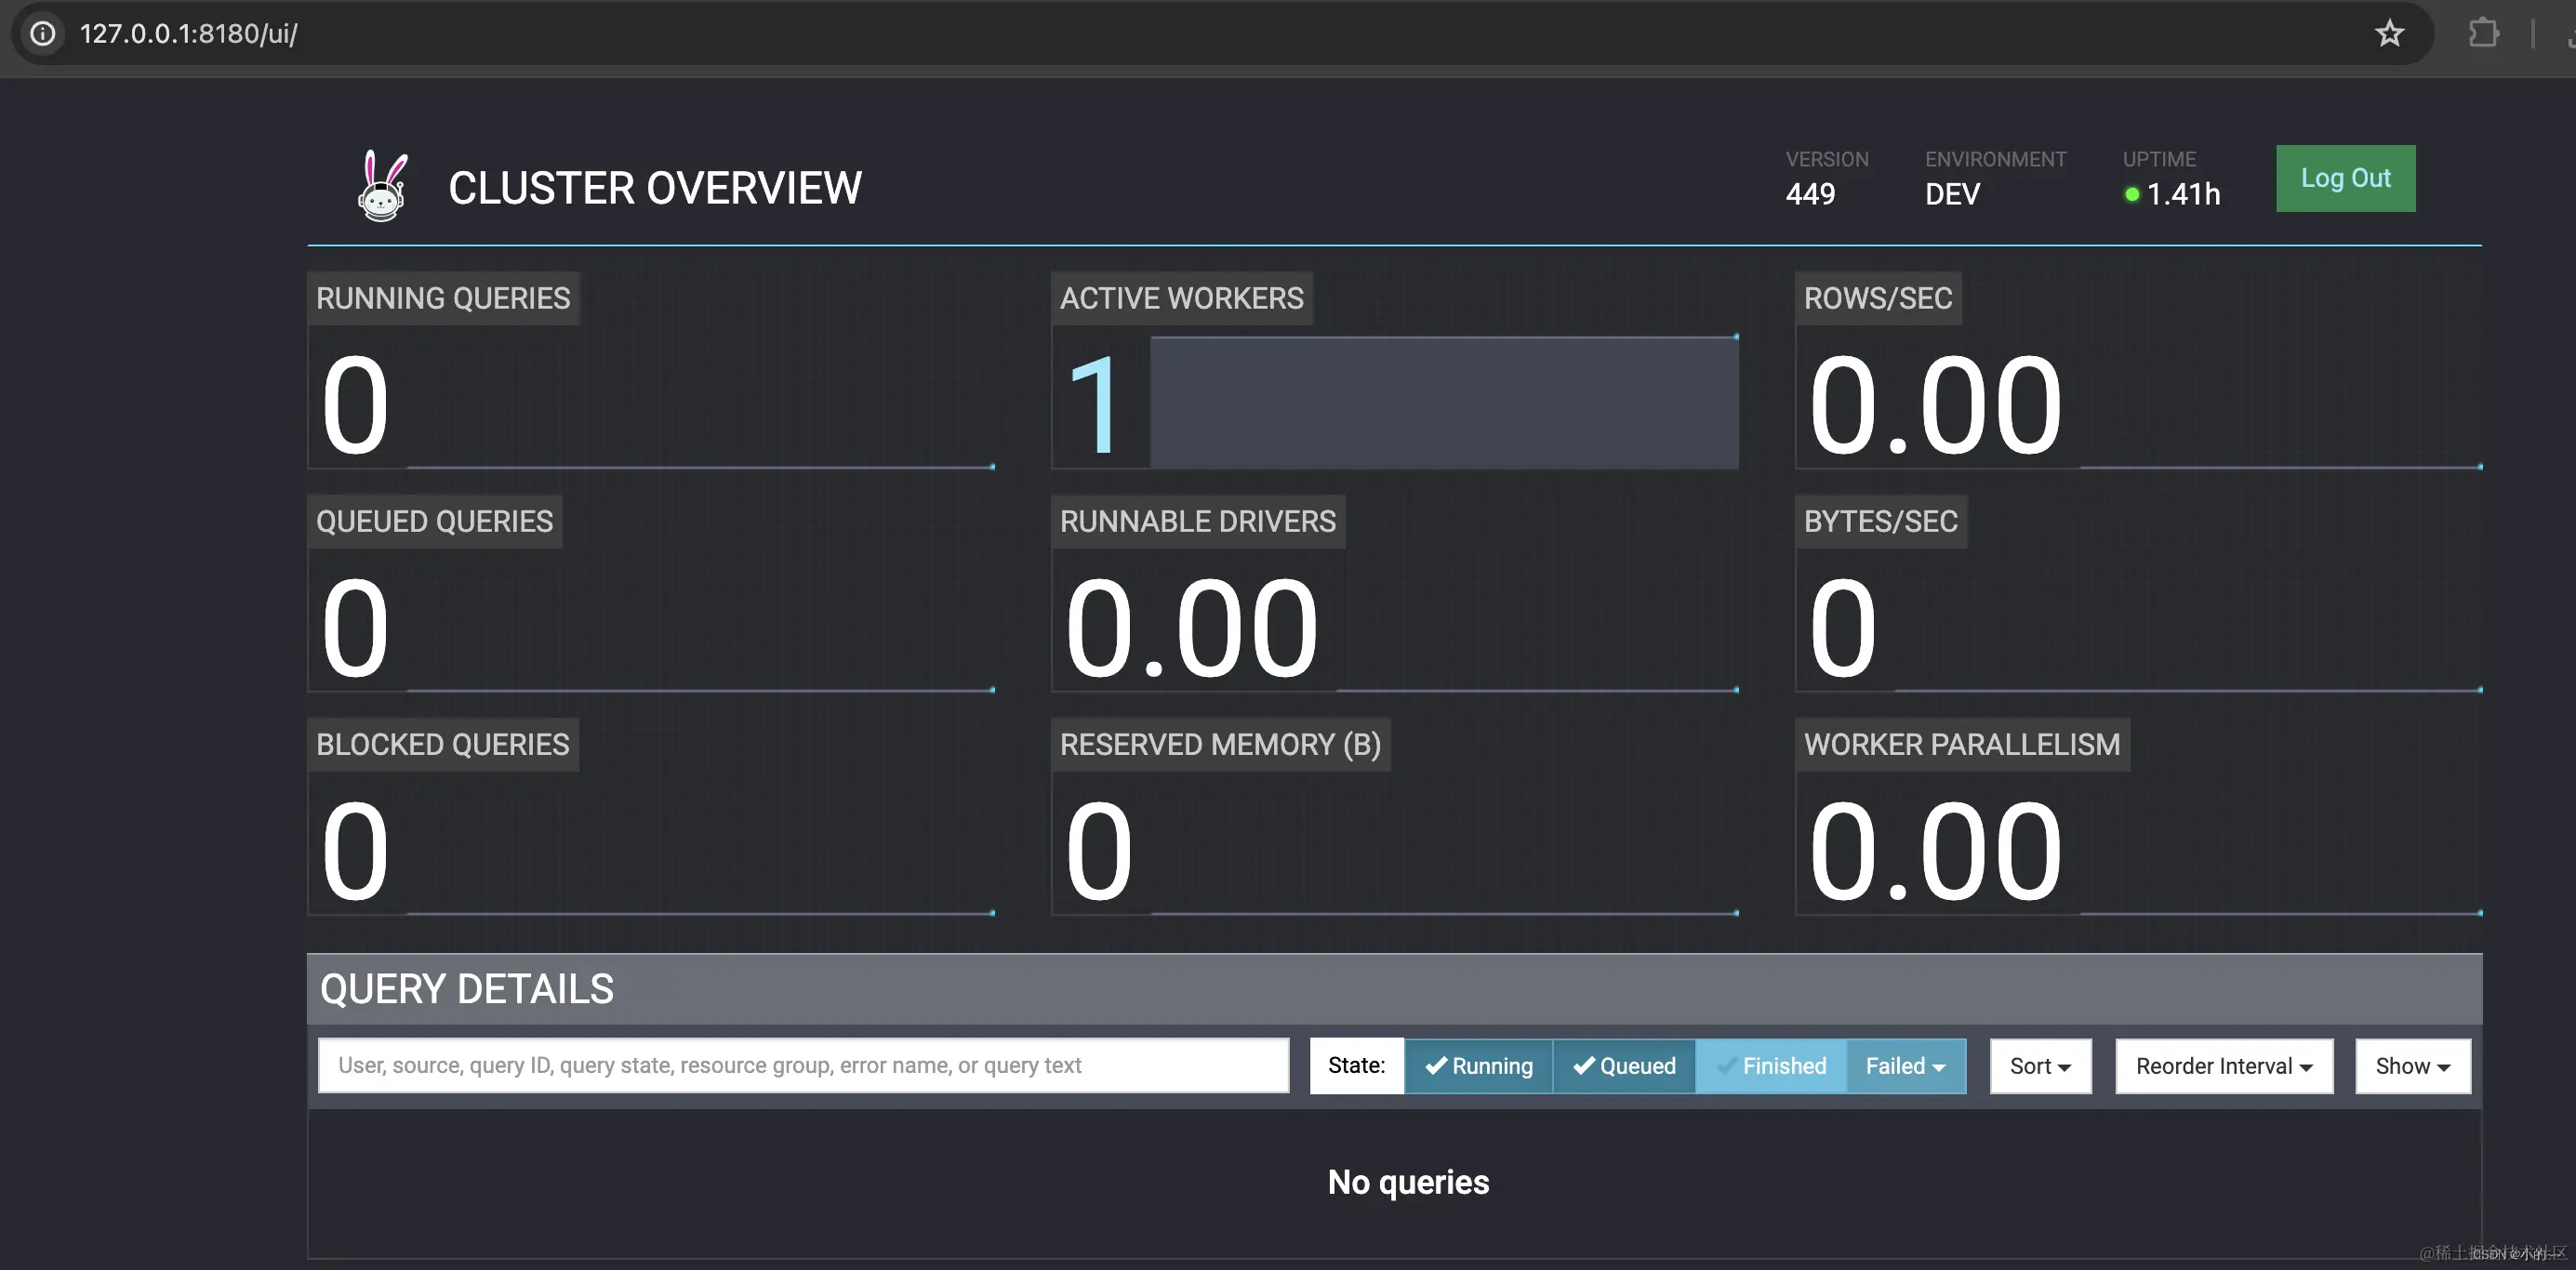This screenshot has width=2576, height=1270.
Task: Click the site info icon beside URL
Action: tap(43, 33)
